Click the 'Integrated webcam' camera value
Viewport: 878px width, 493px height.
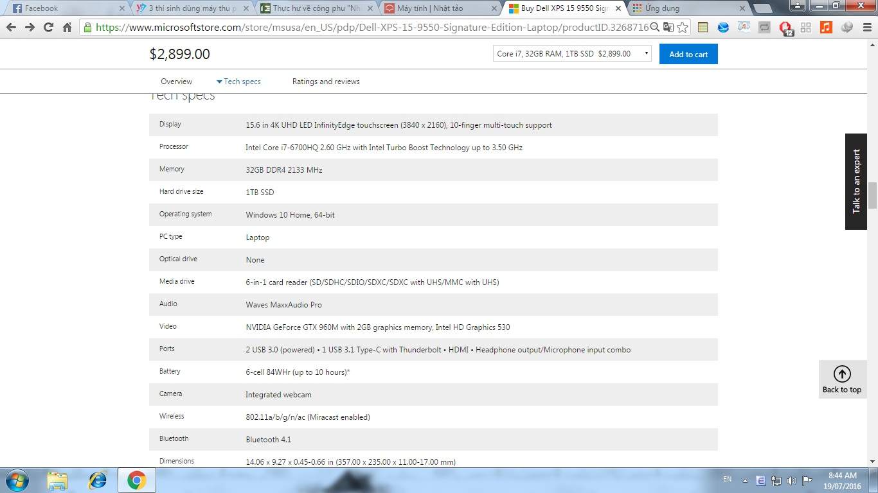pos(278,395)
